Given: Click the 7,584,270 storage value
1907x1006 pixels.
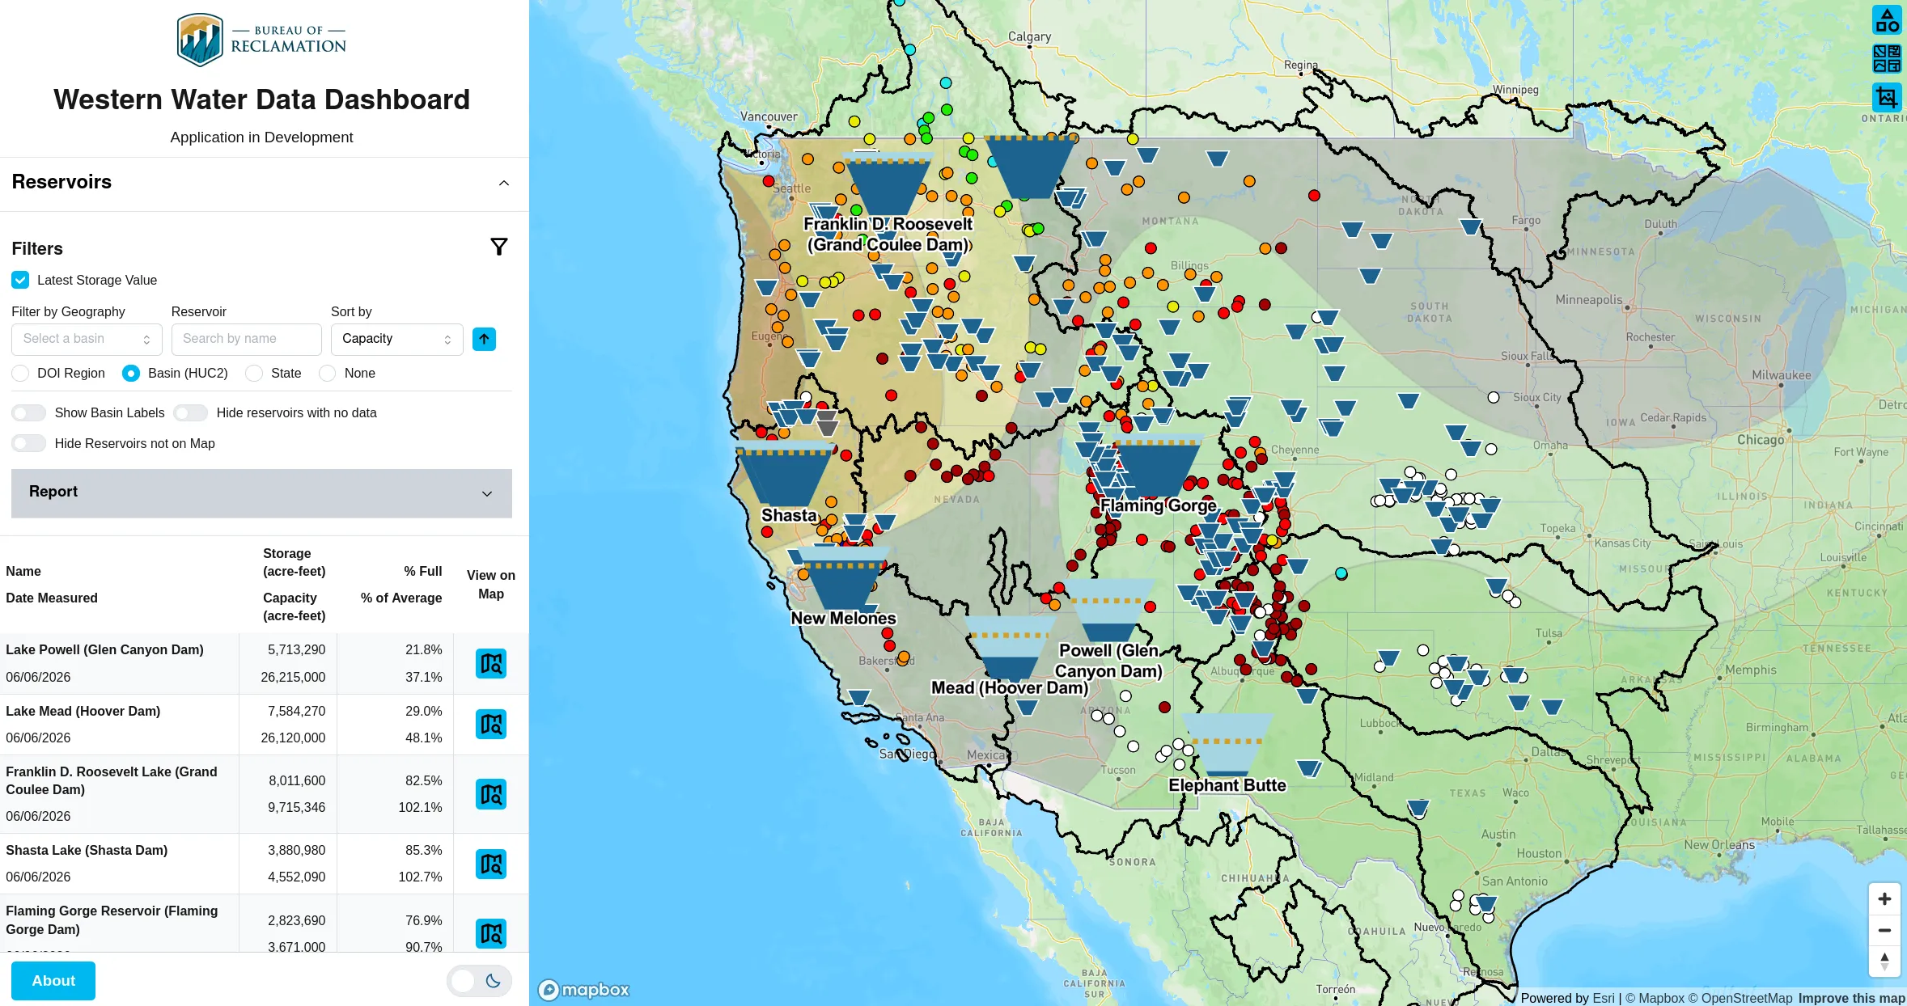Looking at the screenshot, I should point(296,712).
